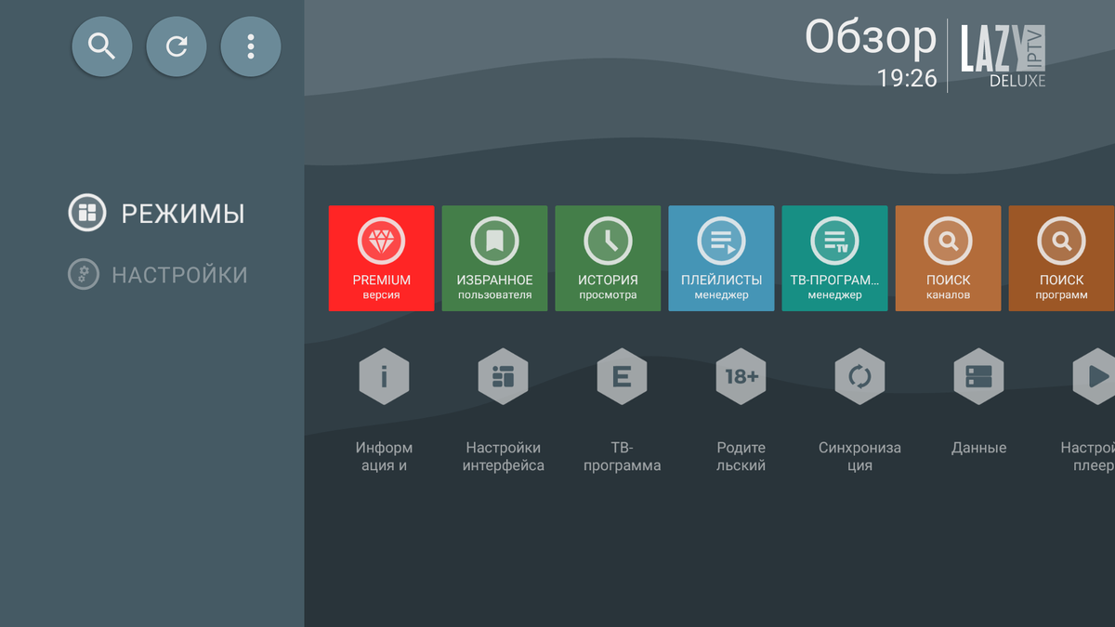Image resolution: width=1115 pixels, height=627 pixels.
Task: Open ТВ-программа settings hexagon icon
Action: (622, 377)
